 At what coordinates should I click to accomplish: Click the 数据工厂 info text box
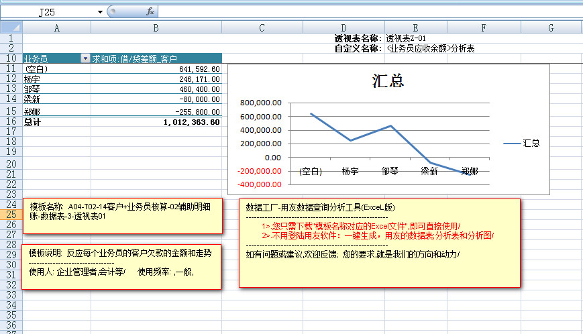[380, 243]
